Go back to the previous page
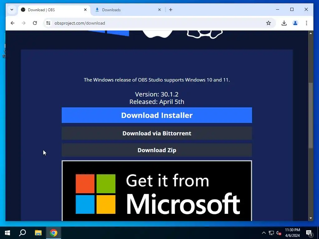Viewport: 319px width, 239px height. click(12, 23)
